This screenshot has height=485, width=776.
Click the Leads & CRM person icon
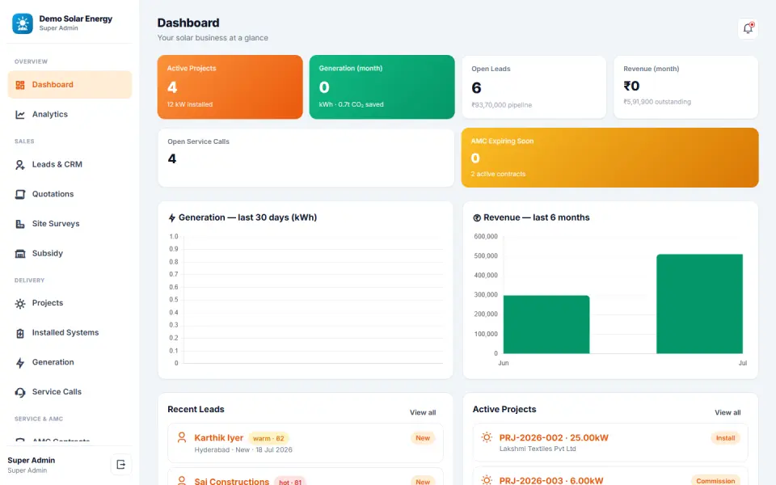coord(19,165)
